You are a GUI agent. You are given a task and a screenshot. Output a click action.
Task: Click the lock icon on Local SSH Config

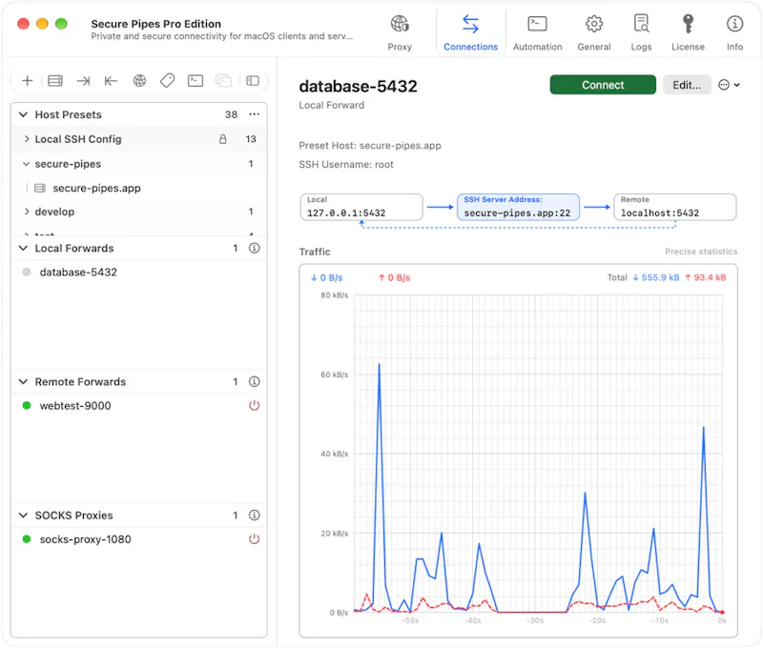click(223, 139)
